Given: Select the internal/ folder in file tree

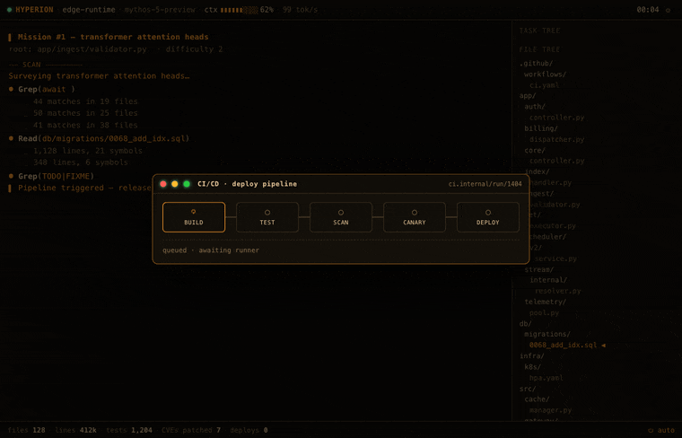Looking at the screenshot, I should click(x=548, y=280).
